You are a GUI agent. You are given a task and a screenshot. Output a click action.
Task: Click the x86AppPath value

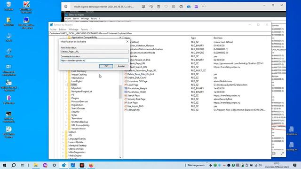134,110
